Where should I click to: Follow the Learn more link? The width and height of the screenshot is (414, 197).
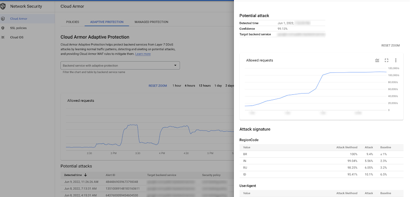tap(143, 54)
